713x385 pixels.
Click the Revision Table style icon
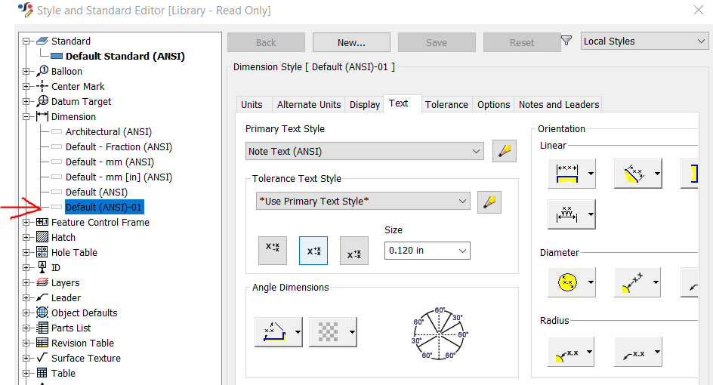(42, 343)
